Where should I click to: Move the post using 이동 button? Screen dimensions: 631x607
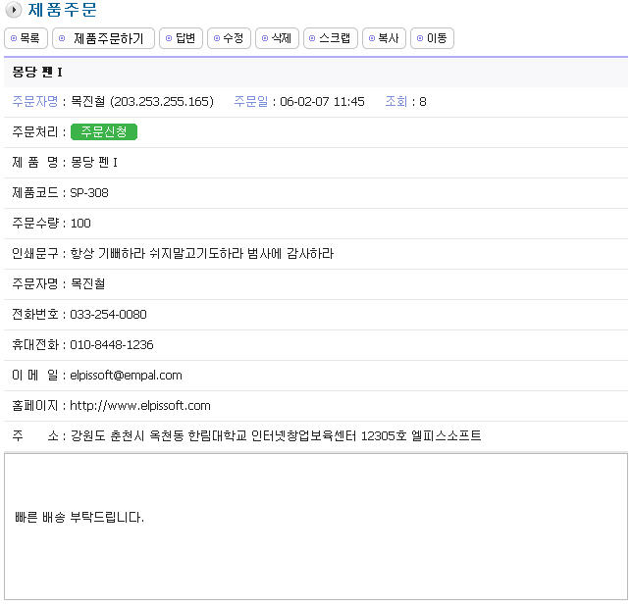click(x=432, y=38)
